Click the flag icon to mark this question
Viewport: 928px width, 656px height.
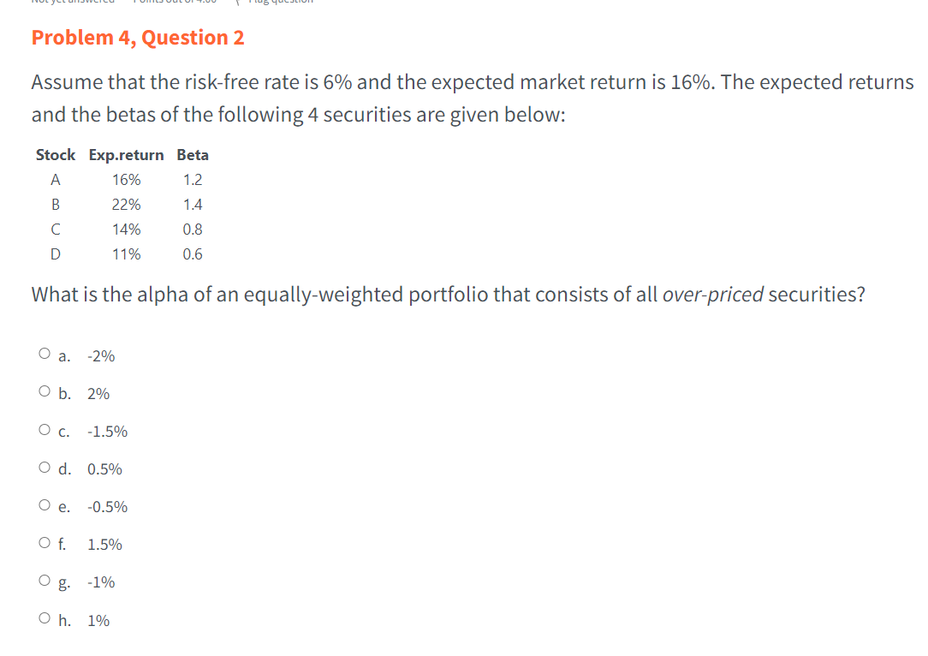pos(239,3)
